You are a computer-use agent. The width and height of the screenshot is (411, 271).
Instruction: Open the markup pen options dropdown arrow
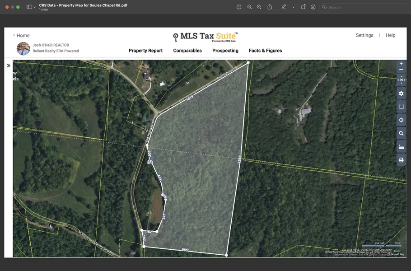click(x=293, y=7)
